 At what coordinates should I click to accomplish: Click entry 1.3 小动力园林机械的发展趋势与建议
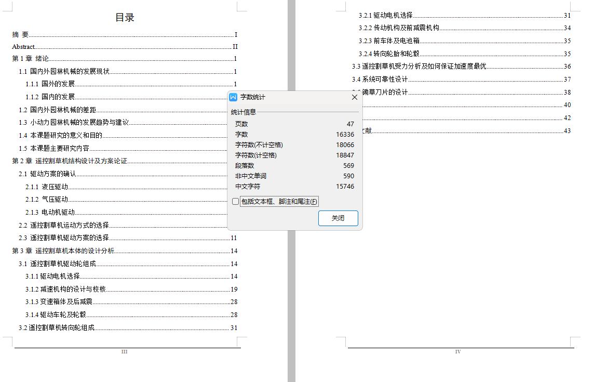73,122
